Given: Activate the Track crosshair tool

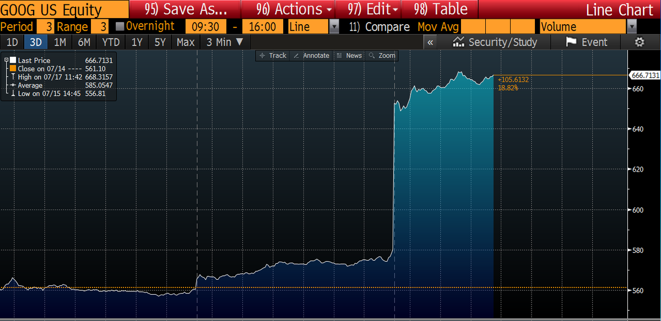Looking at the screenshot, I should 272,56.
